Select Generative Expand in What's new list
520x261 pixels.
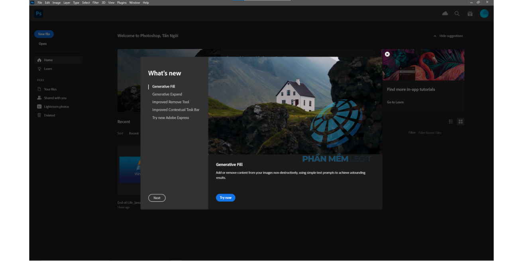click(167, 94)
